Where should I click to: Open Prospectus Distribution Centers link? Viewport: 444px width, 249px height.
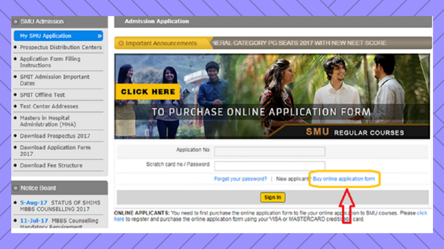point(60,47)
